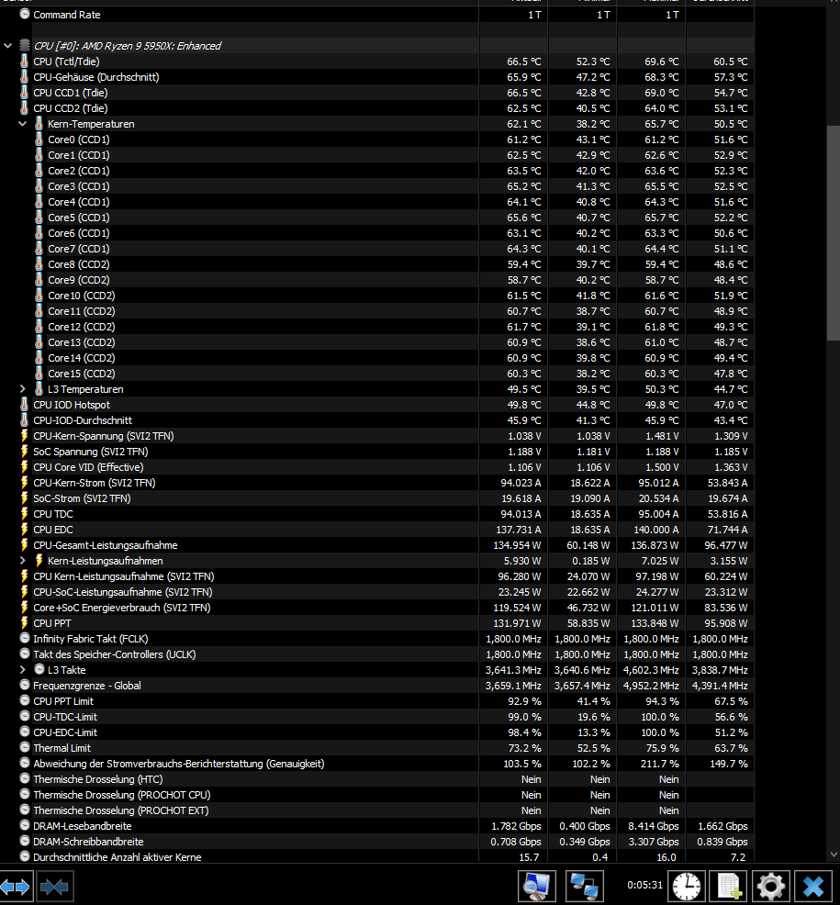Click the lightning icon of CPU TDC
The height and width of the screenshot is (905, 840).
pyautogui.click(x=24, y=514)
